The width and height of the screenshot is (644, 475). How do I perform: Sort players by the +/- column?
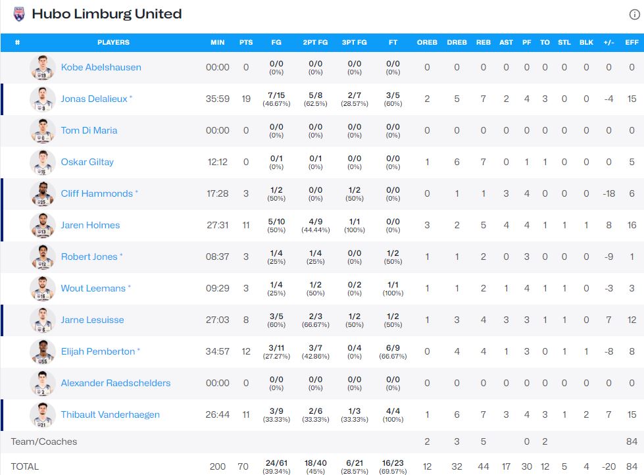pyautogui.click(x=607, y=42)
